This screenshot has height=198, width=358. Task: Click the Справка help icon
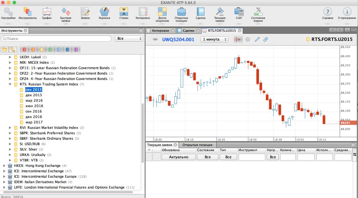click(327, 13)
